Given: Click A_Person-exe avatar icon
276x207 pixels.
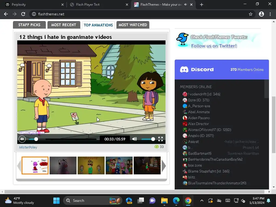Looking at the screenshot, I should [x=185, y=106].
